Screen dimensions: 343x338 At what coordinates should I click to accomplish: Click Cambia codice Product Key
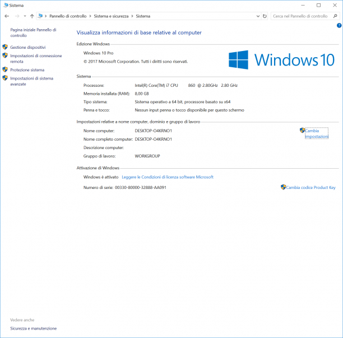click(x=311, y=187)
